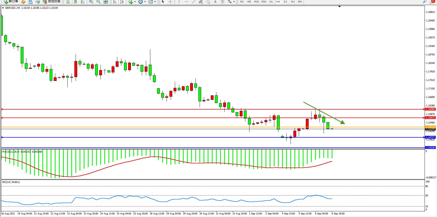
Task: Toggle chart auto scroll icon
Action: 115,2
